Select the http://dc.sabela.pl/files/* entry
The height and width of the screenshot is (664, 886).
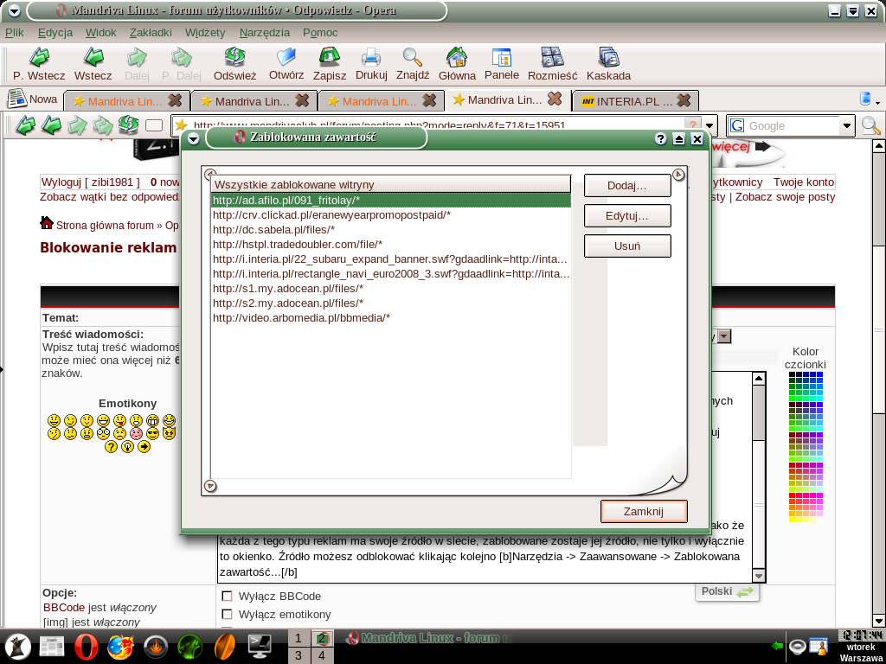[391, 230]
